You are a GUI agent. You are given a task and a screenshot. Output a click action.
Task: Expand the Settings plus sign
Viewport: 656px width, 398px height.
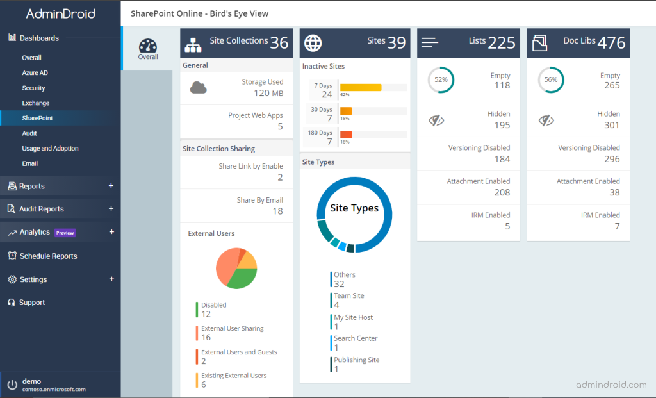tap(111, 279)
